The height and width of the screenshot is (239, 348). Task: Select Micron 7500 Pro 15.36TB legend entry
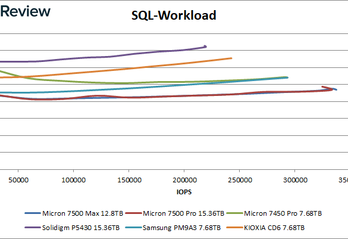(x=175, y=213)
